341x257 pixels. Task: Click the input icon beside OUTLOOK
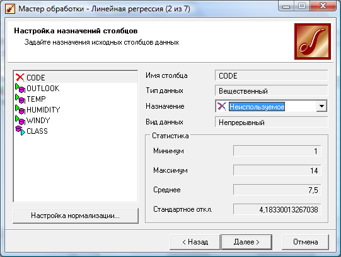[x=20, y=88]
